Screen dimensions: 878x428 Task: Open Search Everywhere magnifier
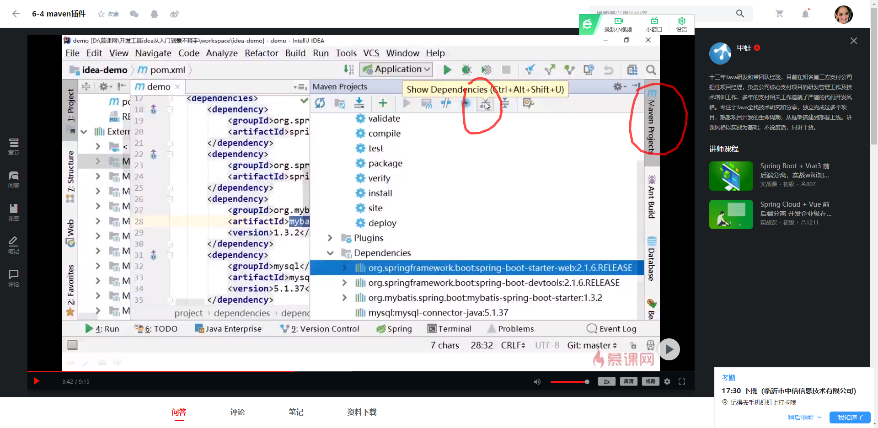point(651,70)
